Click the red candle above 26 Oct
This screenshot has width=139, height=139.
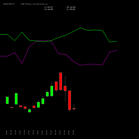pos(56,86)
